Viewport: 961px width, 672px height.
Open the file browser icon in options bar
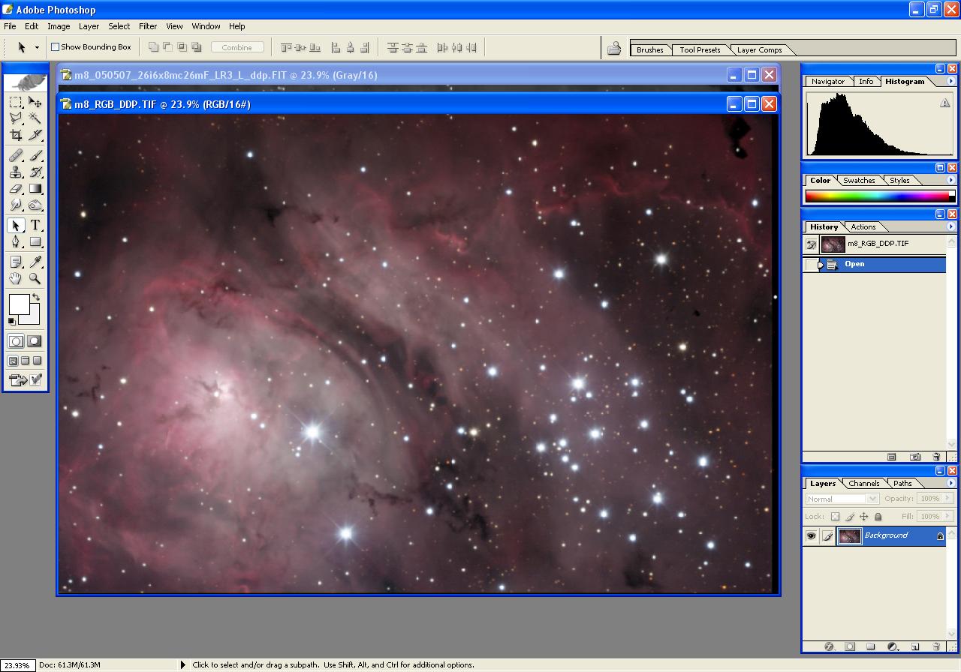click(614, 48)
